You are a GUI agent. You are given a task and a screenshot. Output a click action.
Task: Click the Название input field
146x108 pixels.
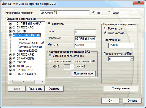85,39
